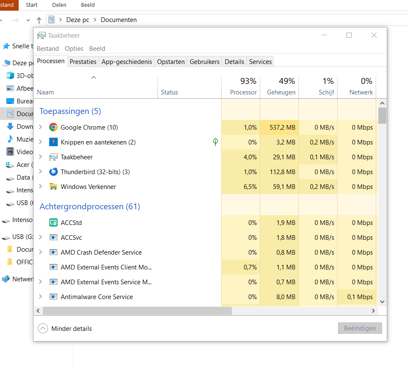Viewport: 408px width, 369px height.
Task: Click the up arrow in Explorer navigation
Action: pos(39,20)
